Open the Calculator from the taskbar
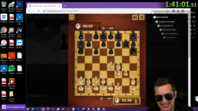Screen dimensions: 198x111 pyautogui.click(x=73, y=109)
